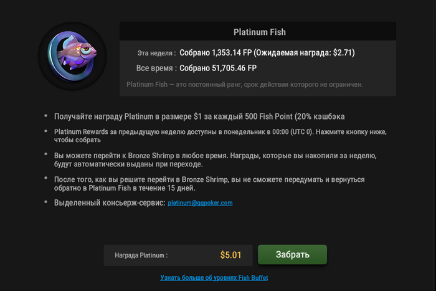Click the Награда Platinum reward field
This screenshot has width=436, height=291.
[178, 255]
